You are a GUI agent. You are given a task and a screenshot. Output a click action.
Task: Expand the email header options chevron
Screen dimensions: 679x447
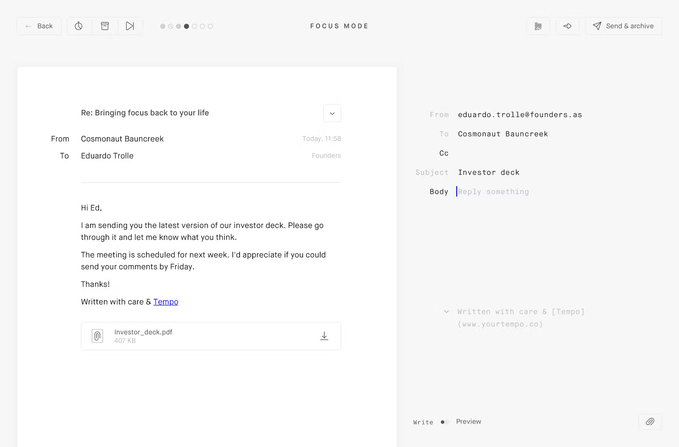[x=332, y=113]
